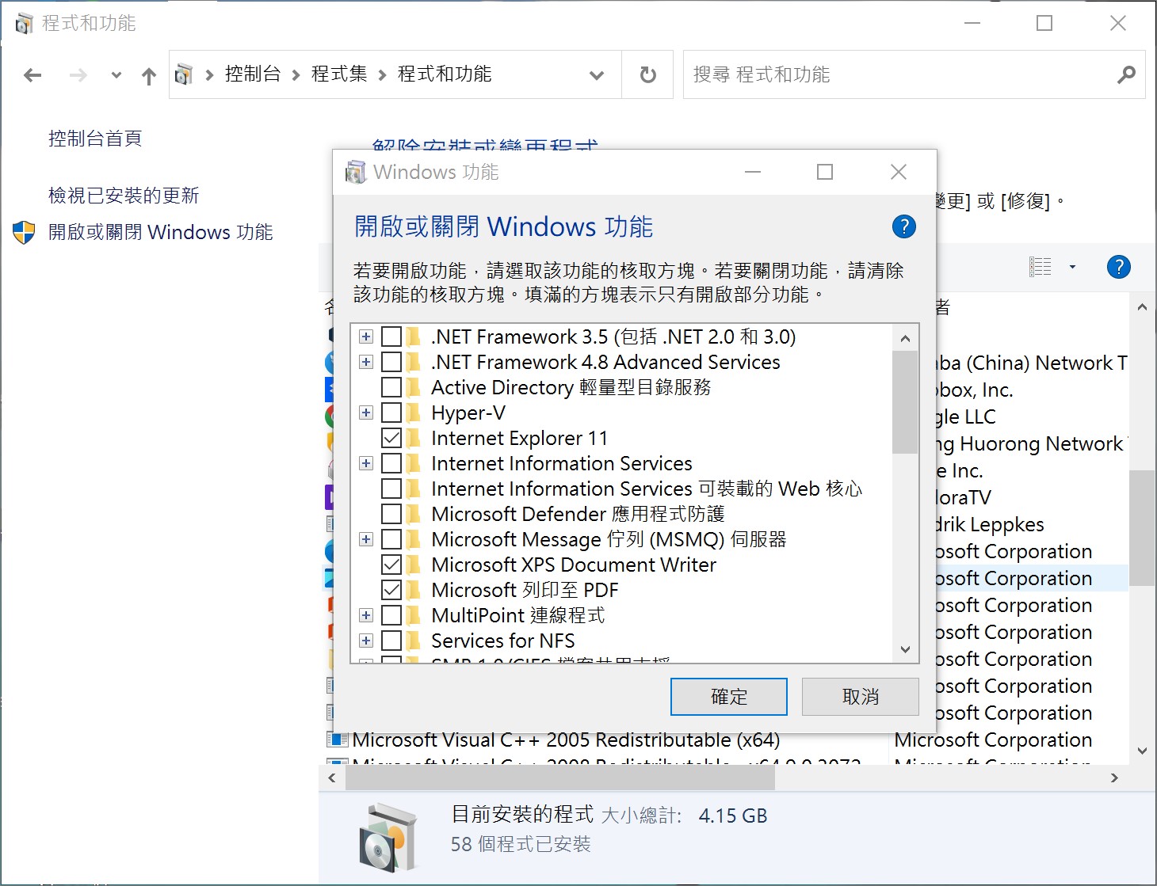Expand MultiPoint 連線程式 node
This screenshot has width=1157, height=886.
click(366, 615)
